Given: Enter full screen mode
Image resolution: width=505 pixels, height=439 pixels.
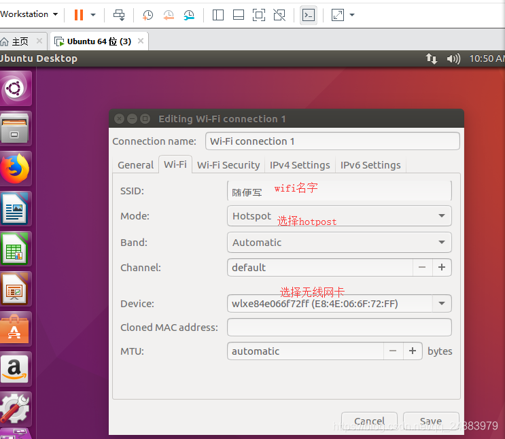Looking at the screenshot, I should [259, 15].
